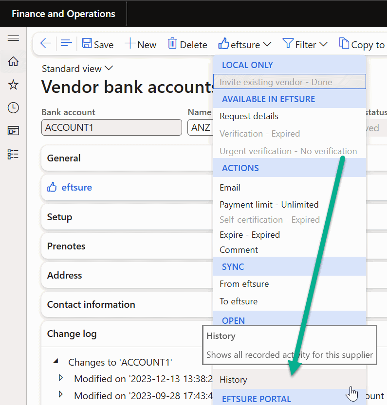Create a New record
The width and height of the screenshot is (387, 405).
(x=141, y=44)
